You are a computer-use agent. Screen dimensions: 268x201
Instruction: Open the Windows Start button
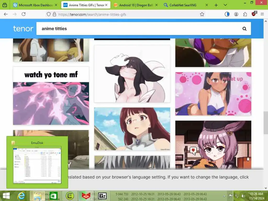(6, 196)
